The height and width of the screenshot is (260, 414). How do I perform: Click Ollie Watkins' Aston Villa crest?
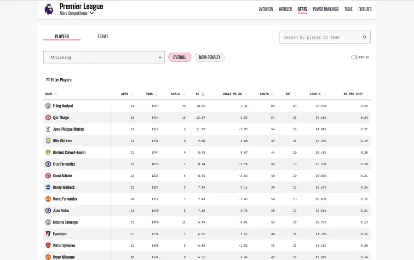(x=48, y=141)
